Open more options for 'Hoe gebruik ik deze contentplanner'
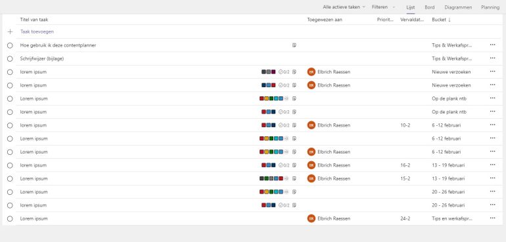This screenshot has height=242, width=506. [492, 45]
